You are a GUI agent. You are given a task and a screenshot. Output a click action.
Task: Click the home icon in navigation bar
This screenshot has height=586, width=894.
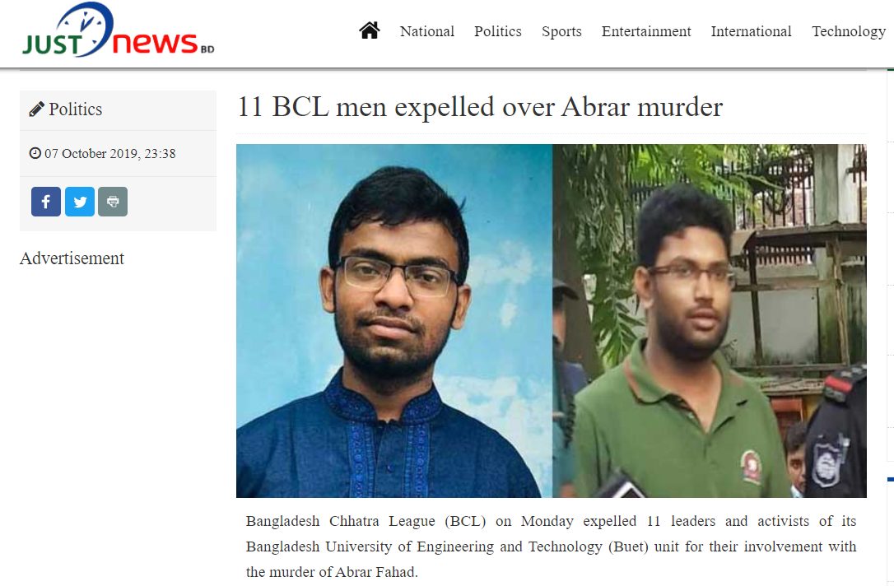pos(369,30)
